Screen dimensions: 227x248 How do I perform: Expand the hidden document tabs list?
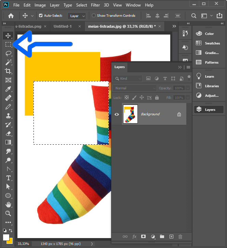[174, 26]
